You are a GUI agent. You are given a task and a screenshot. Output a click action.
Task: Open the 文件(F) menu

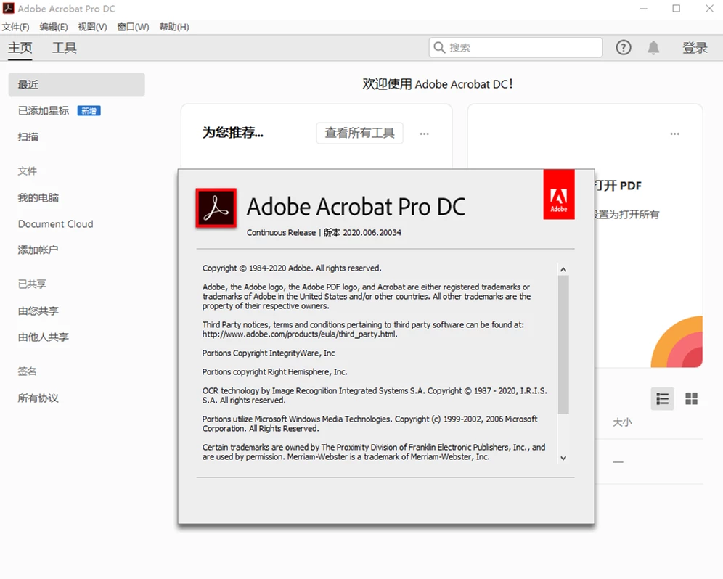[16, 27]
